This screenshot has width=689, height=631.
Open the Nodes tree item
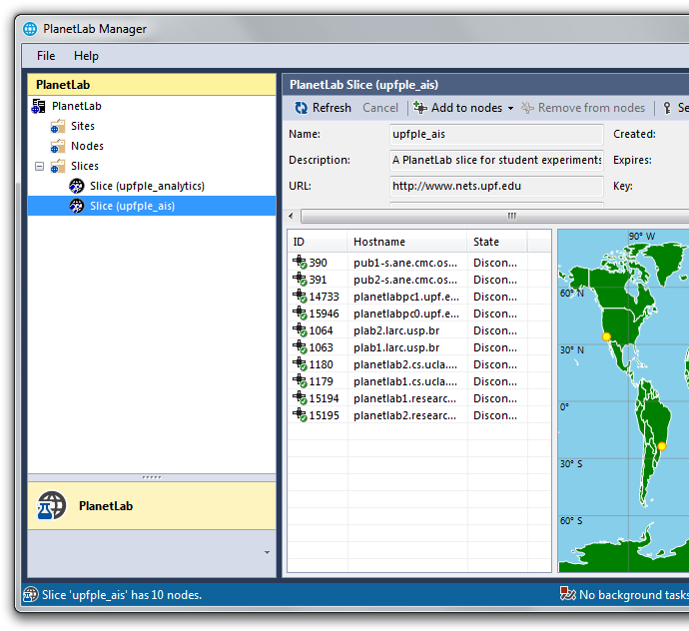coord(87,146)
